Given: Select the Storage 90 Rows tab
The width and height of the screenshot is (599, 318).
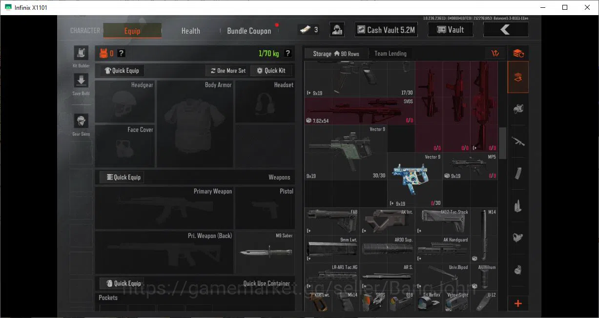Looking at the screenshot, I should (336, 54).
